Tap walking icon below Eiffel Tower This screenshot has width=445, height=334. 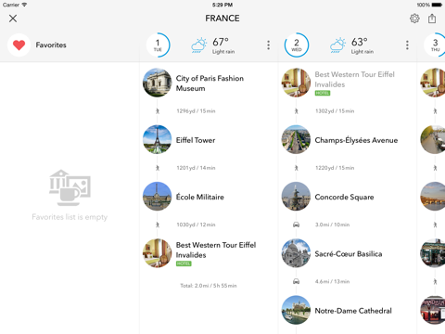click(x=158, y=168)
